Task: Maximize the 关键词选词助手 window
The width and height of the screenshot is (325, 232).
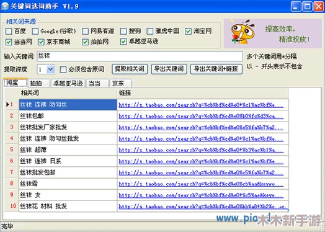Action: click(307, 6)
